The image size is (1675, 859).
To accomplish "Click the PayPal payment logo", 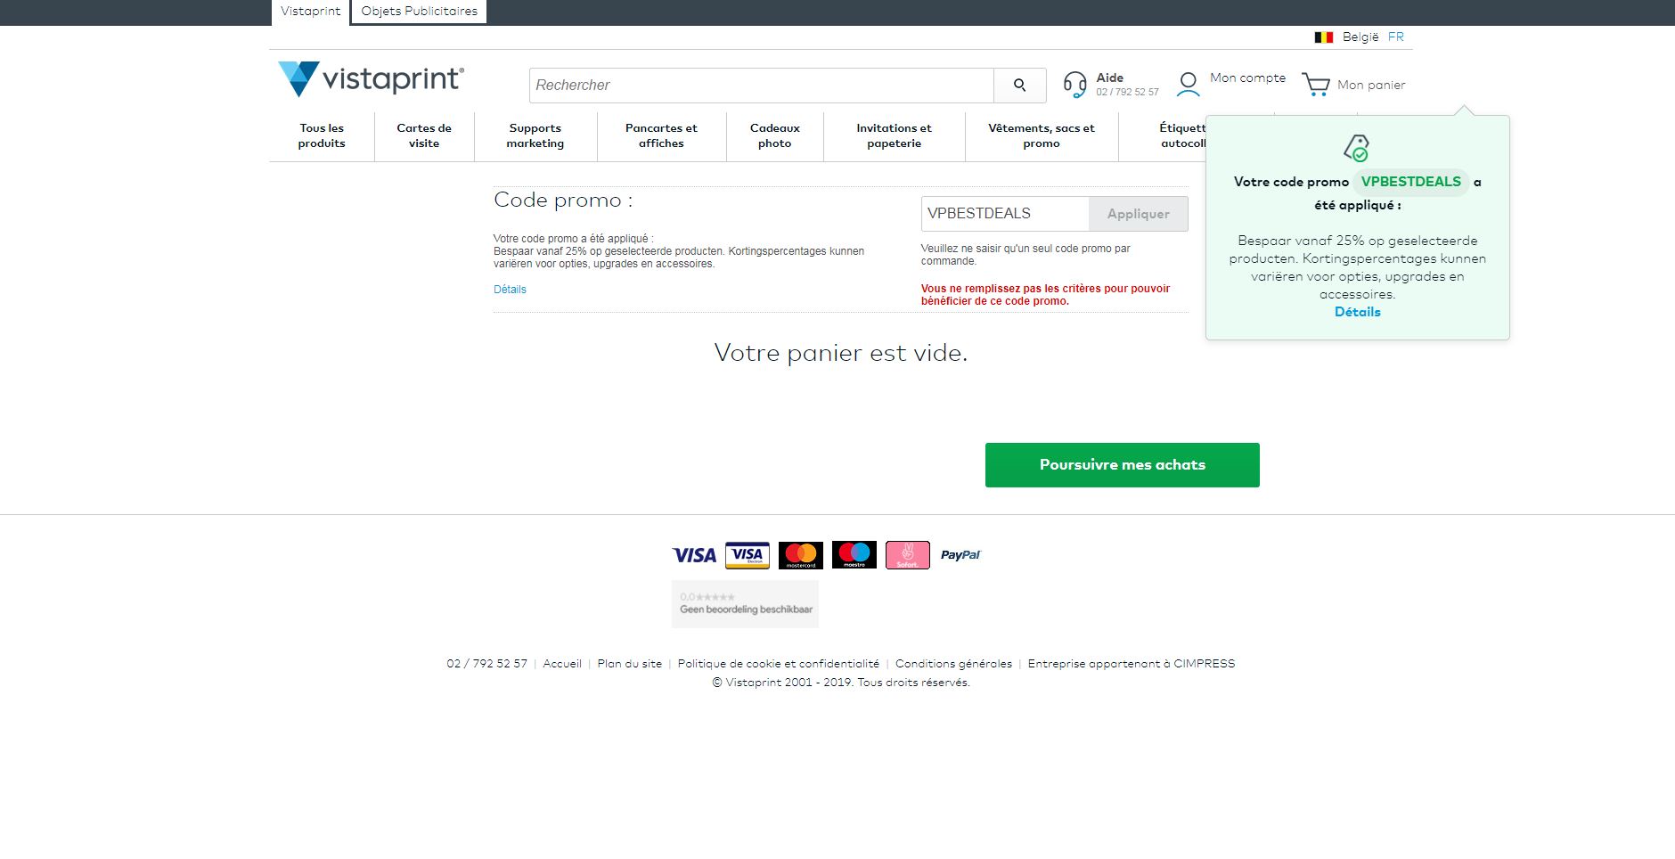I will tap(960, 555).
